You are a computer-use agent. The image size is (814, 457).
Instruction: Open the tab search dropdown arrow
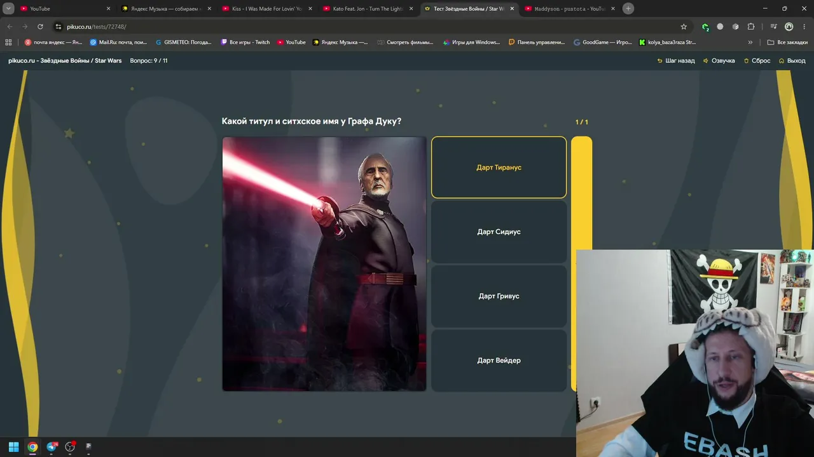click(x=8, y=9)
